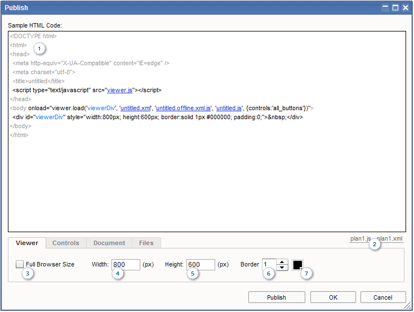Switch to the Viewer tab
This screenshot has width=414, height=312.
point(27,243)
